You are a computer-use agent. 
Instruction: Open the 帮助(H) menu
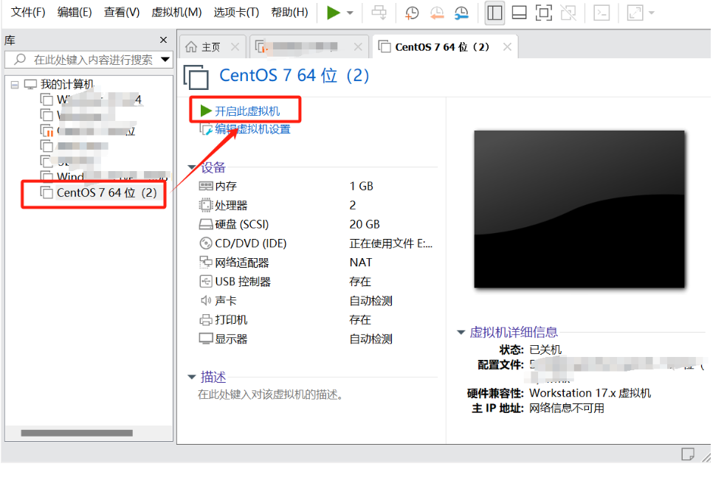(289, 12)
